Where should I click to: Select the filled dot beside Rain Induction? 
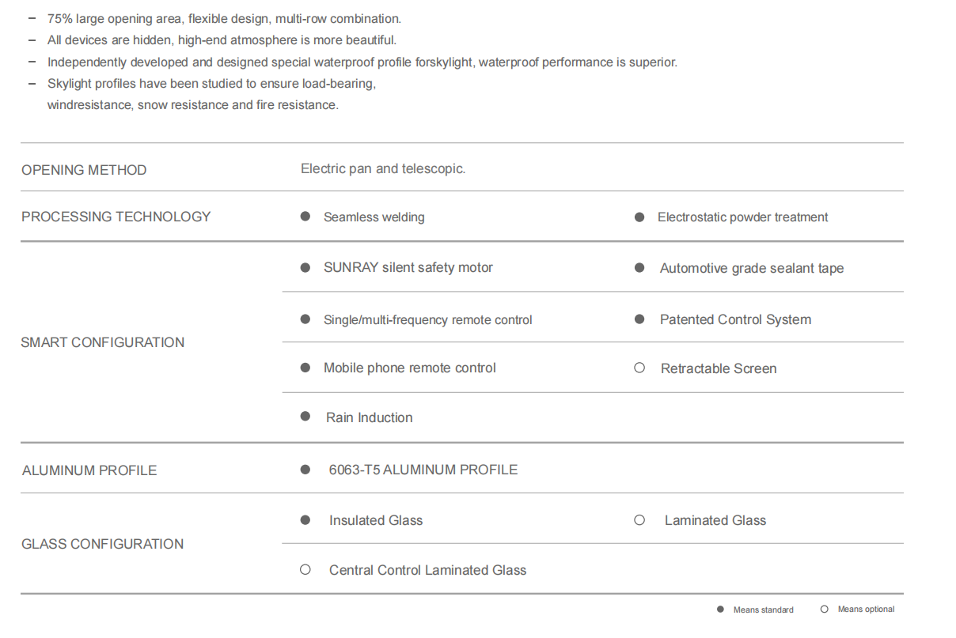pyautogui.click(x=305, y=417)
